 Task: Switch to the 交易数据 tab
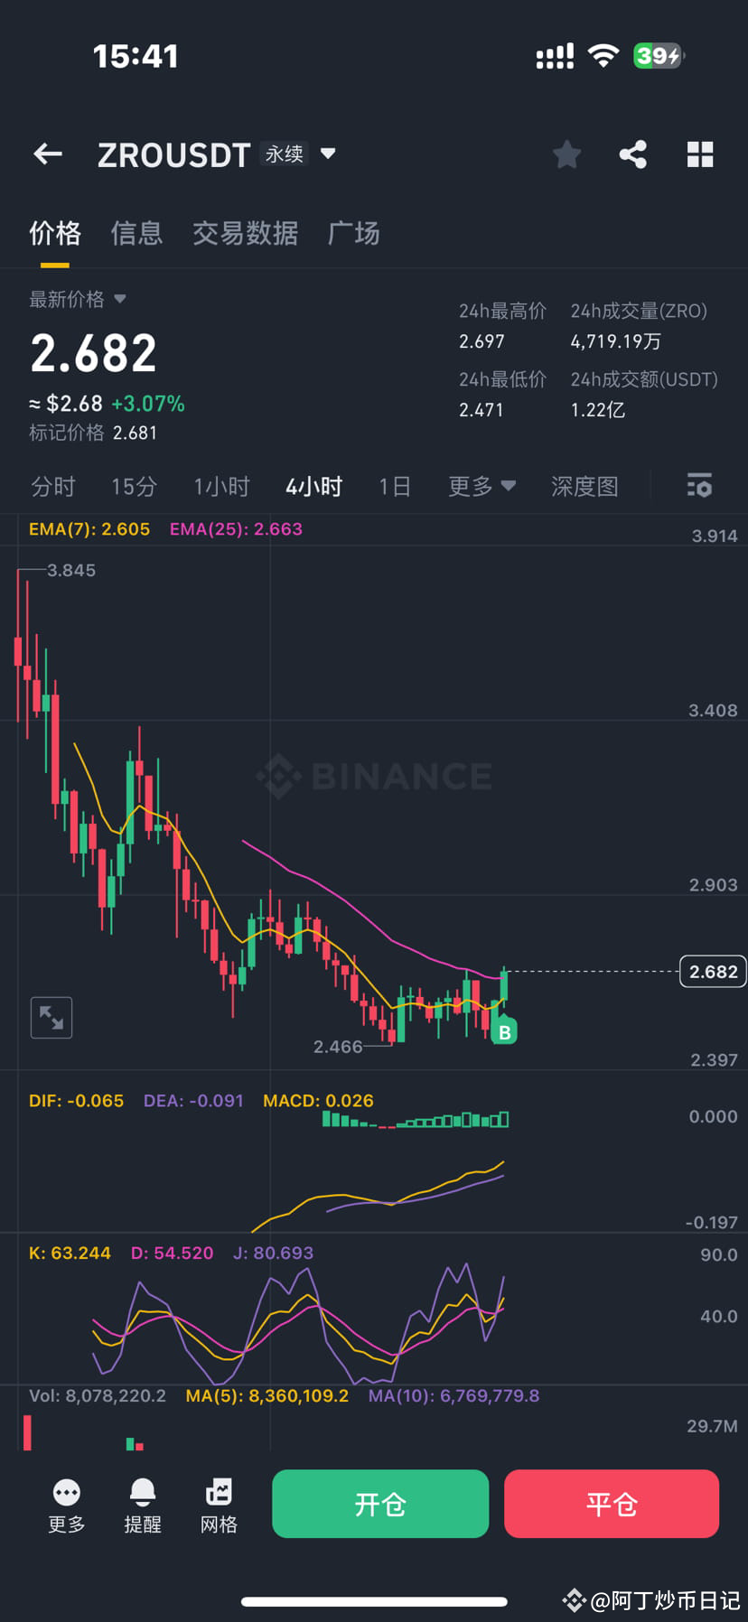246,233
